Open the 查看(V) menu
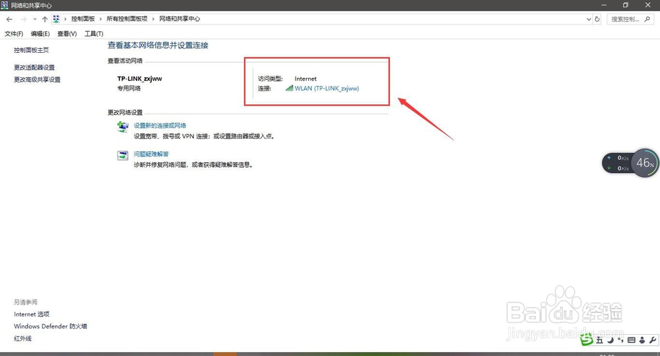Image resolution: width=660 pixels, height=356 pixels. 67,34
